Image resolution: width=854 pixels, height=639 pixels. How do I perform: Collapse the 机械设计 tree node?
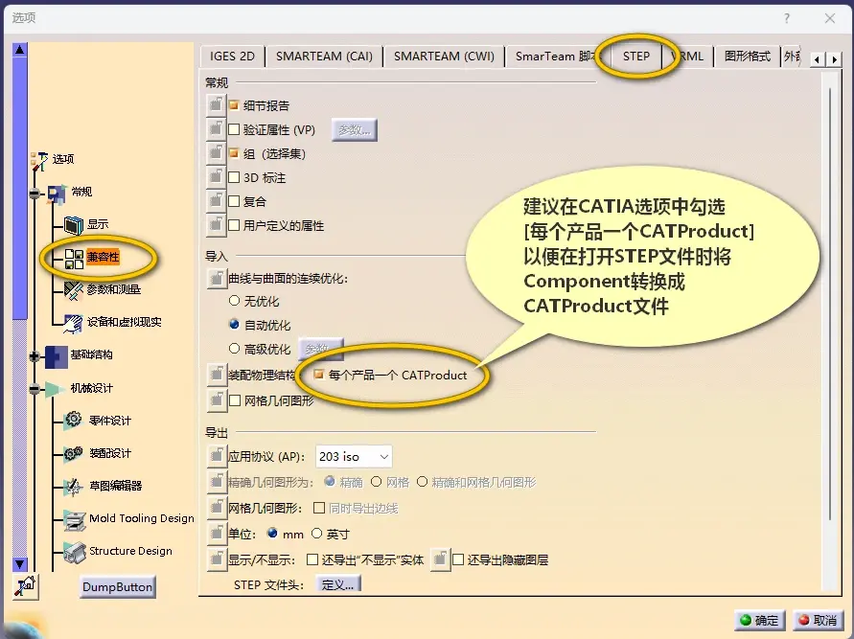coord(35,389)
